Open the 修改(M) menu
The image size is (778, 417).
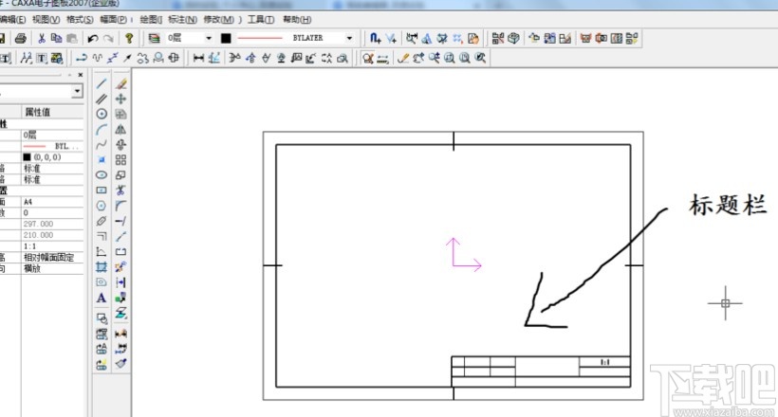point(219,20)
